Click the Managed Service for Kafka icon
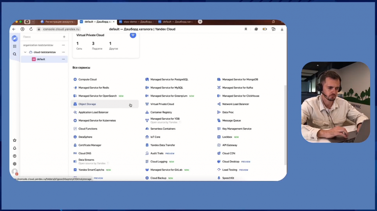This screenshot has width=377, height=211. point(219,87)
